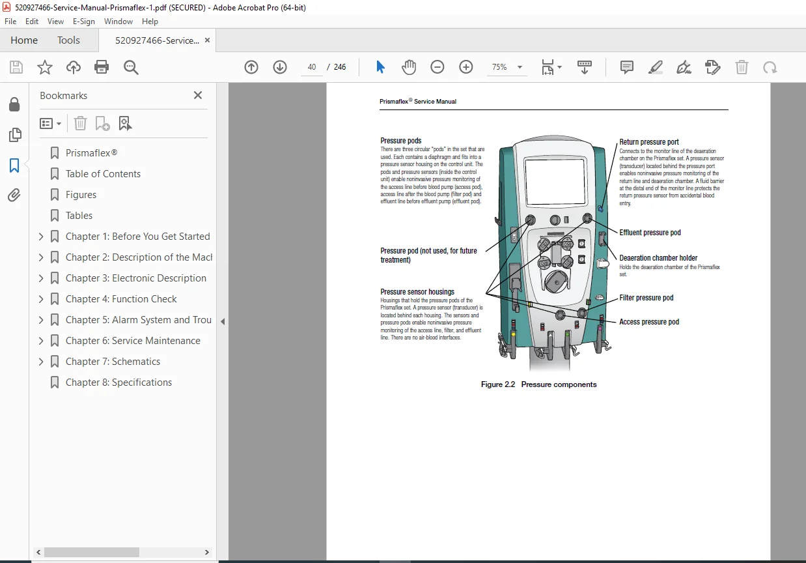Viewport: 806px width, 563px height.
Task: Open the Window menu
Action: click(x=118, y=22)
